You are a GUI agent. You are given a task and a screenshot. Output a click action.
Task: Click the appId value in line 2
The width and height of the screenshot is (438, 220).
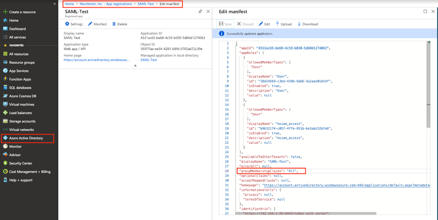(x=293, y=48)
